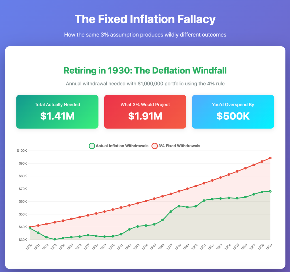
Task: Click the You'd Overspend By card
Action: pyautogui.click(x=233, y=112)
